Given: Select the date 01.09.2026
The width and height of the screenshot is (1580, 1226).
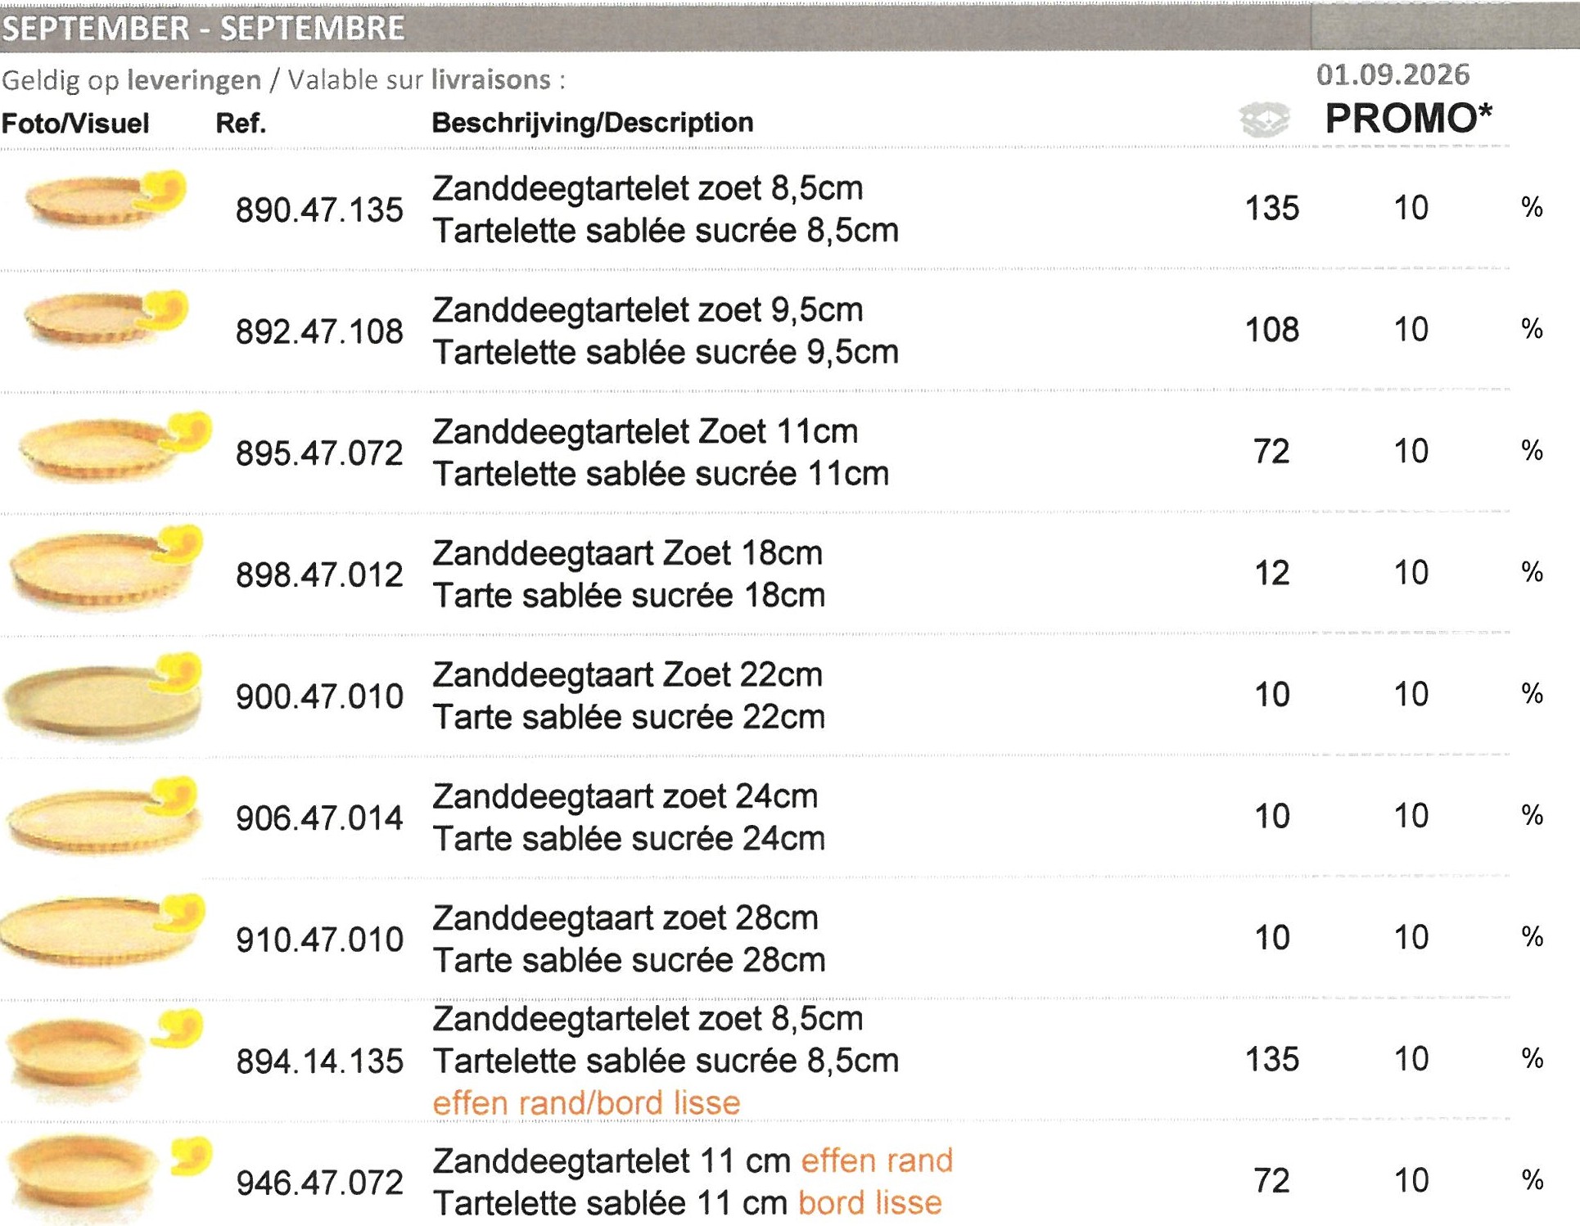Looking at the screenshot, I should point(1393,74).
